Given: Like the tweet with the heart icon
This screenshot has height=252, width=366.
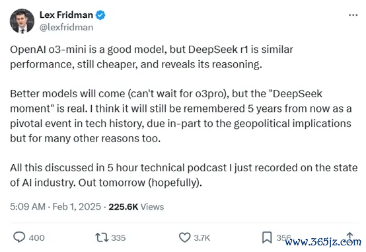Looking at the screenshot, I should coord(184,237).
